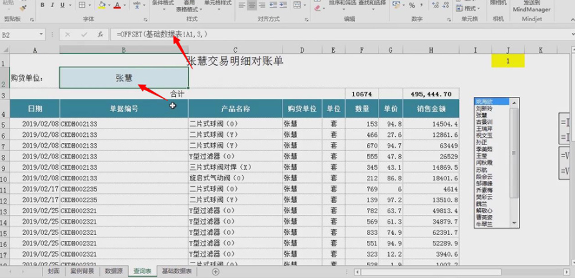Click the phonetic guide wén icon
Viewport: 575px width, 278px height.
[x=137, y=4]
